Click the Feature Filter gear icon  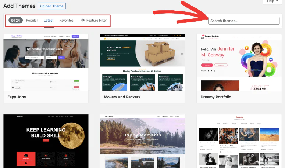83,20
